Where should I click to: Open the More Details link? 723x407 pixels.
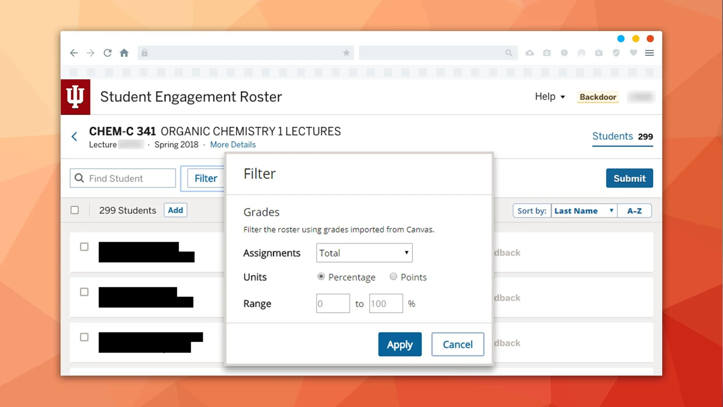(x=233, y=145)
